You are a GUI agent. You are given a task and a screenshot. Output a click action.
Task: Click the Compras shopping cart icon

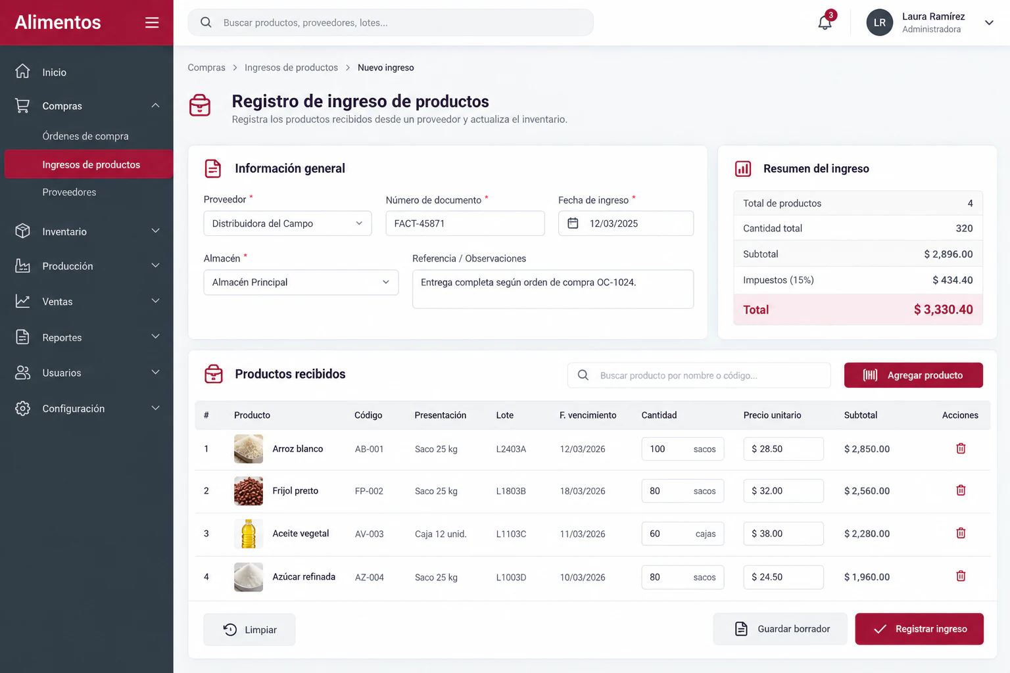coord(22,106)
